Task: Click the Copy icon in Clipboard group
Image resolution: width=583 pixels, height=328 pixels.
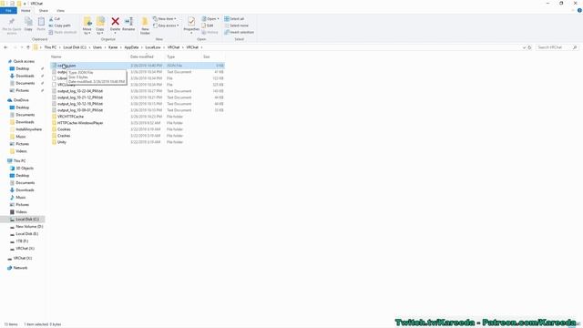Action: 28,22
